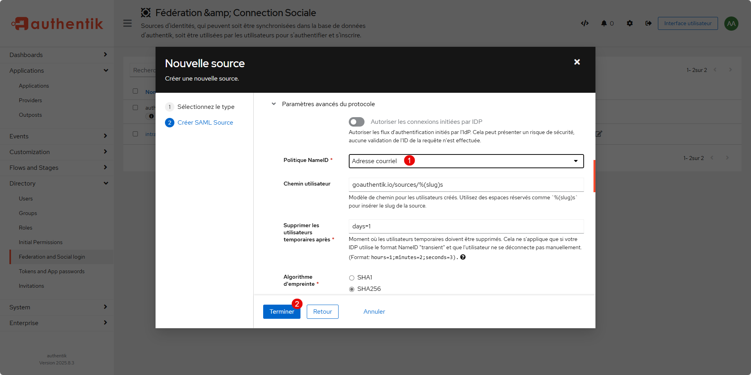This screenshot has width=751, height=375.
Task: Expand the System sidebar section
Action: click(x=57, y=307)
